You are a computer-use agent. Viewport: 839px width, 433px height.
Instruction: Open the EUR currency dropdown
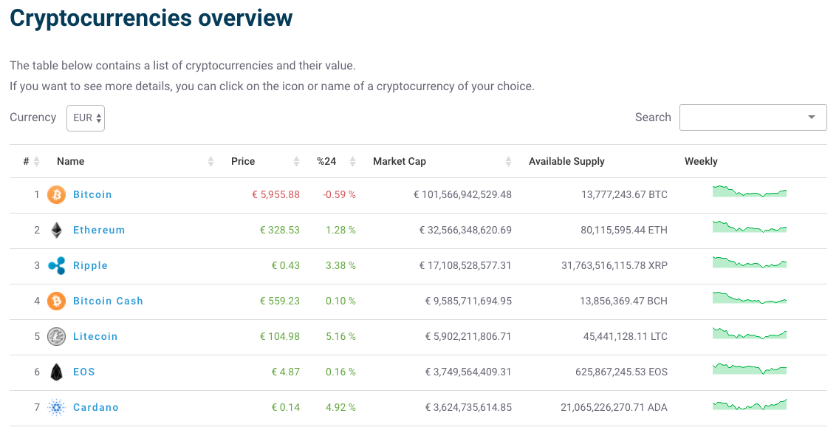point(86,117)
